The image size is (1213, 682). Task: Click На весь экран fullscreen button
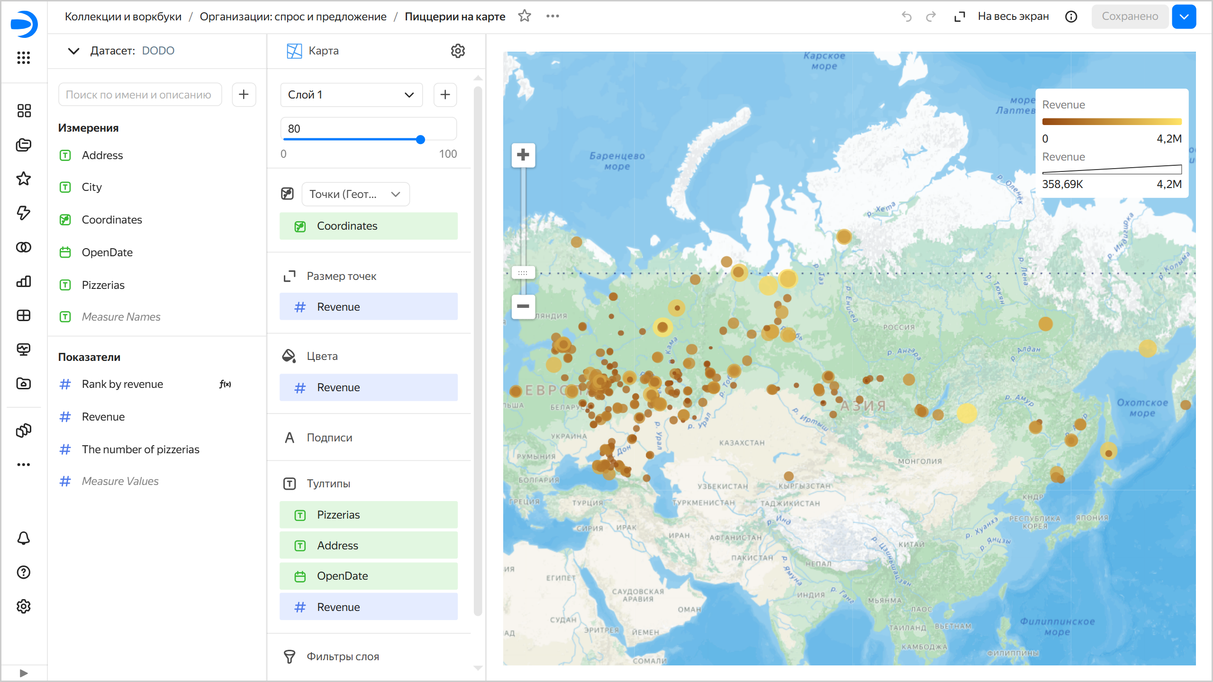pos(1001,17)
